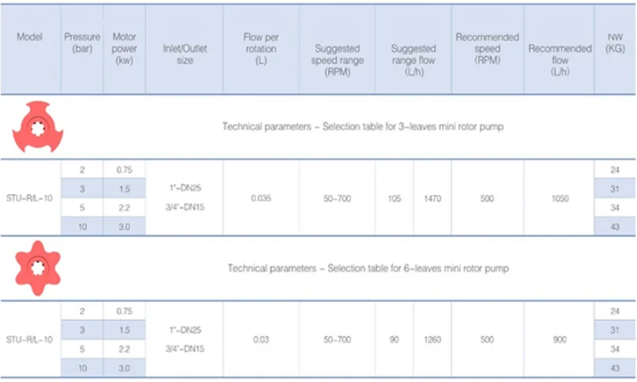Select STU-R/L-10 model in 3-leaves table
The image size is (637, 382).
coord(29,198)
